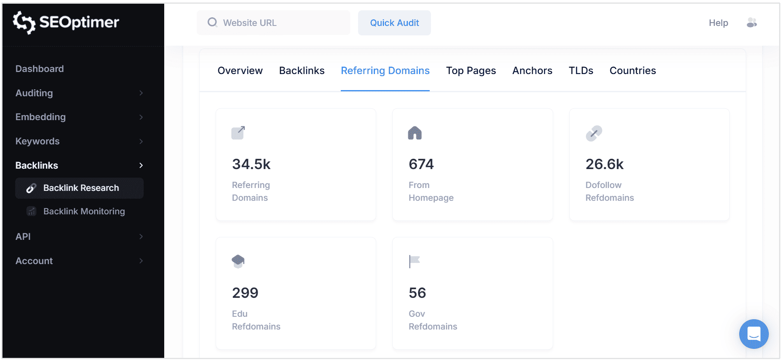This screenshot has width=782, height=362.
Task: Expand the API menu chevron
Action: [141, 237]
